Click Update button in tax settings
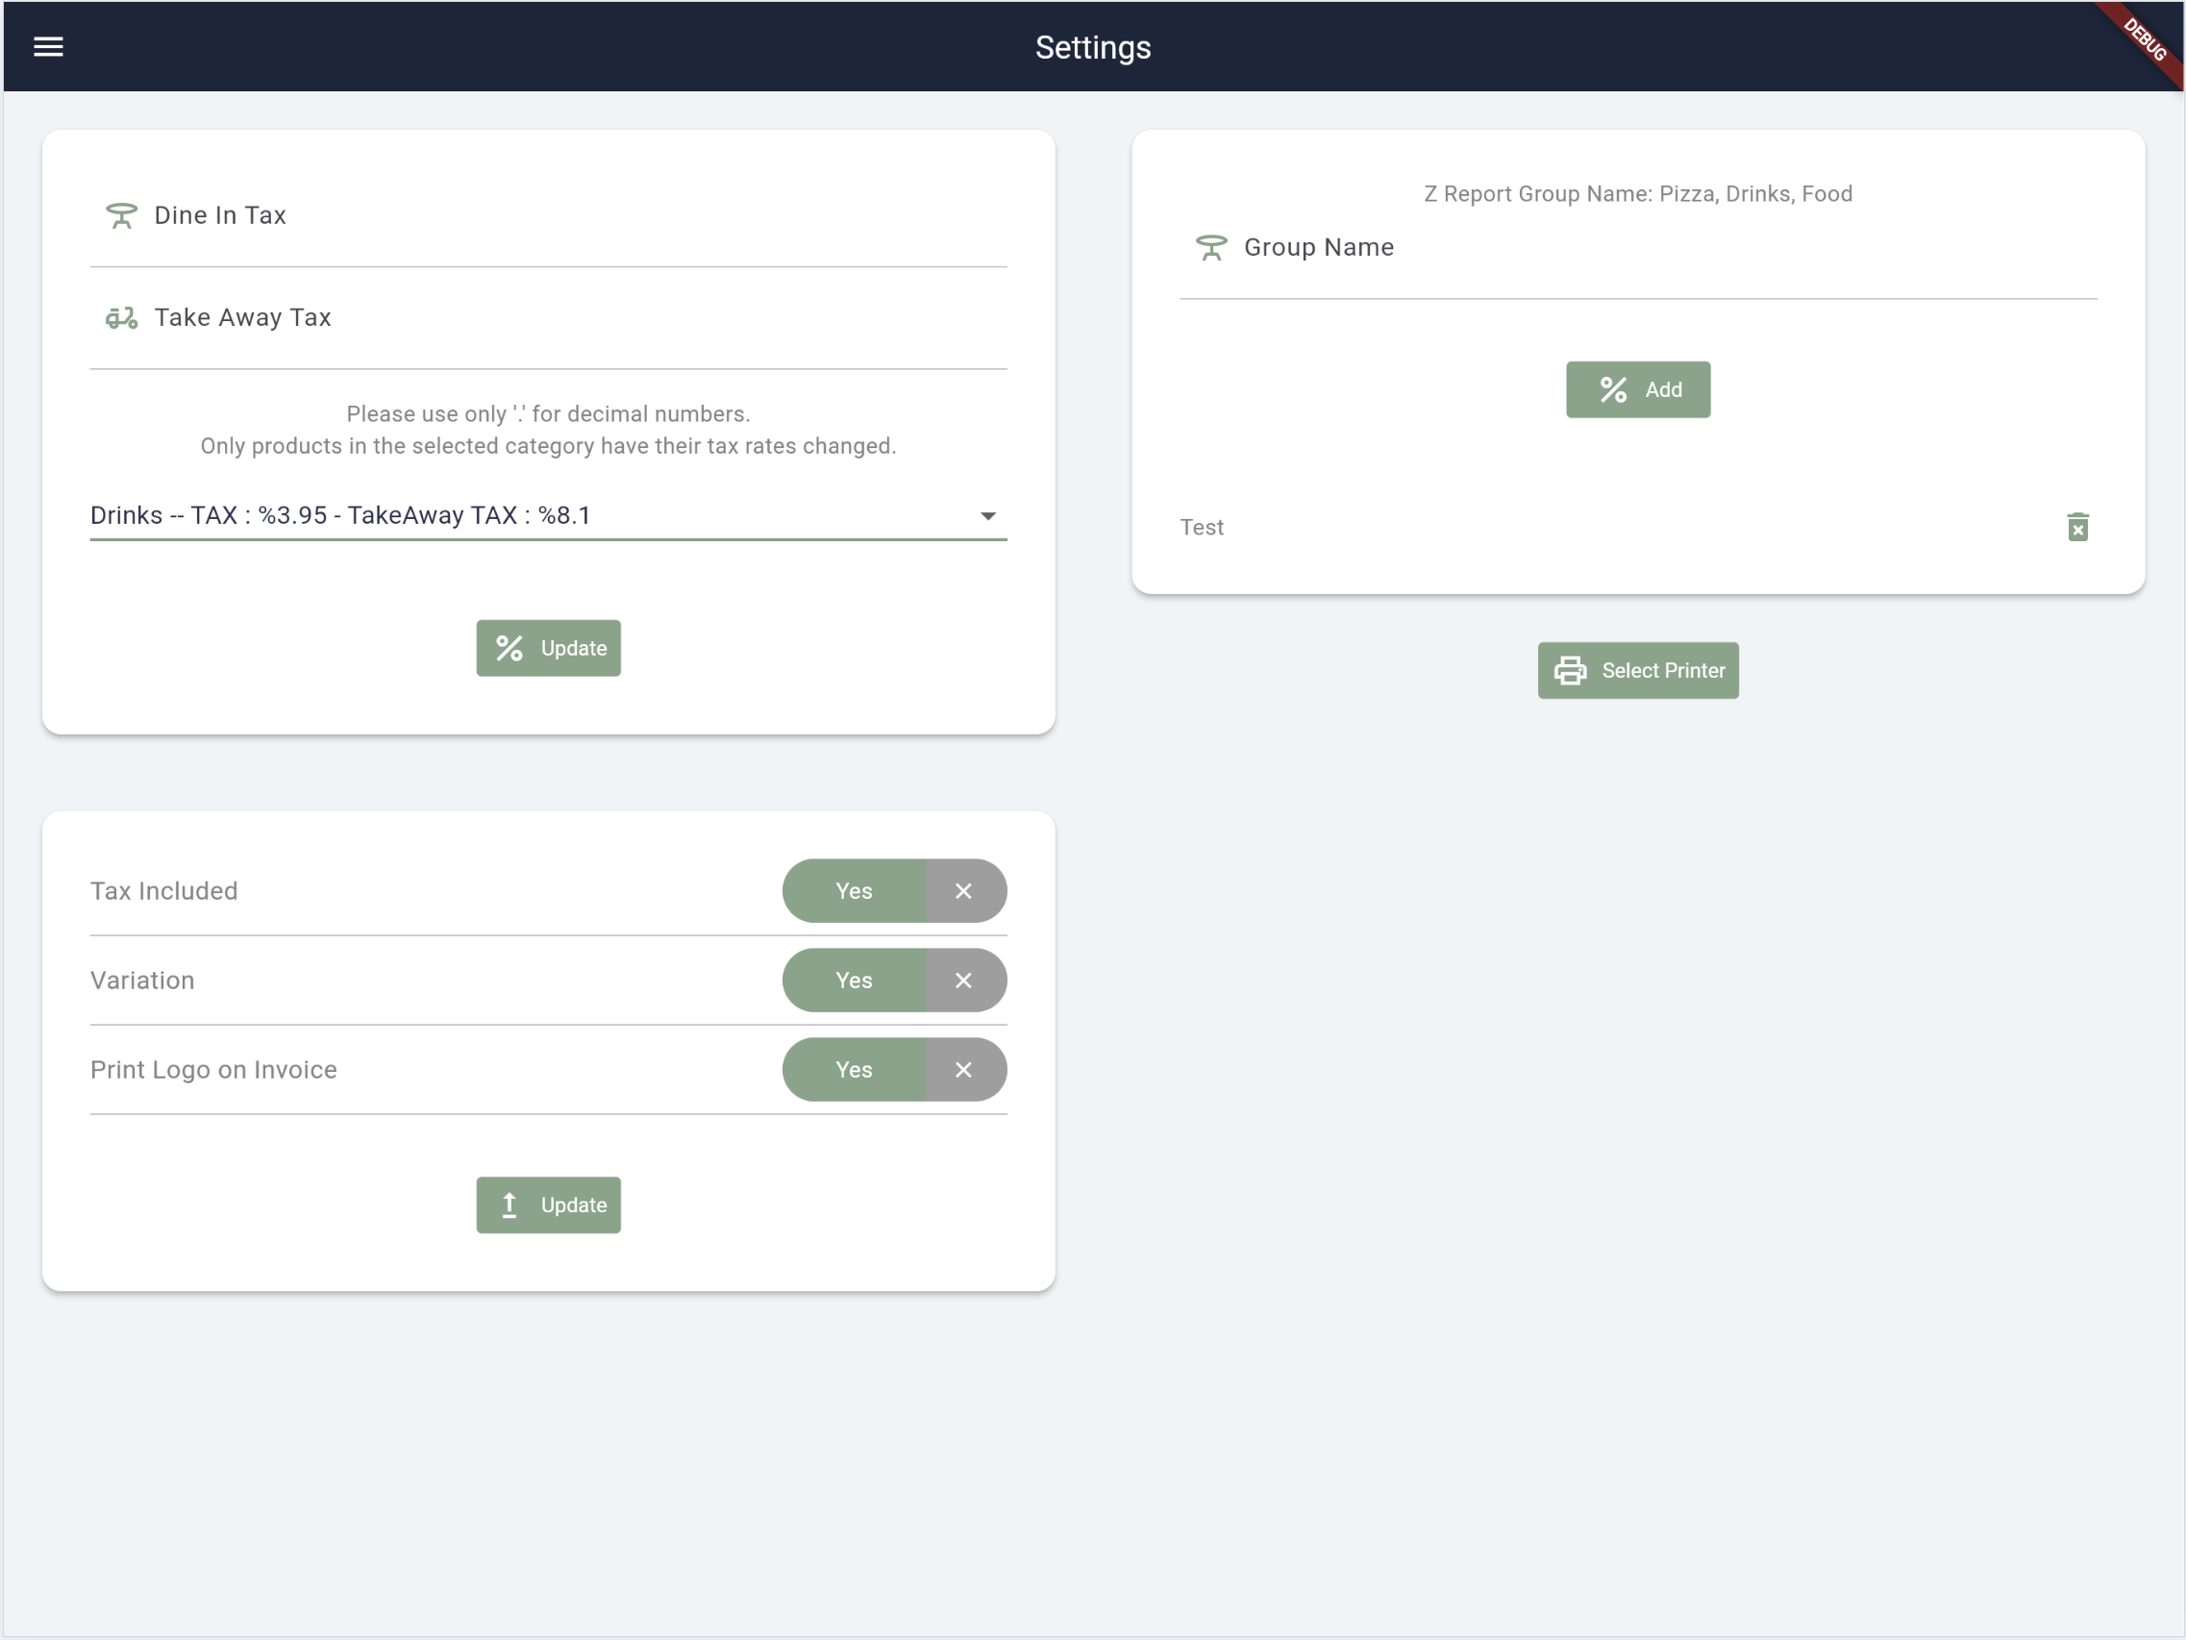Screen dimensions: 2186x1640 [x=548, y=648]
